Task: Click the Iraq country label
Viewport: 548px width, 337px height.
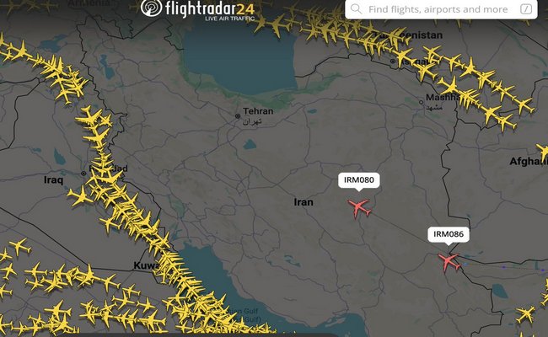Action: tap(53, 180)
